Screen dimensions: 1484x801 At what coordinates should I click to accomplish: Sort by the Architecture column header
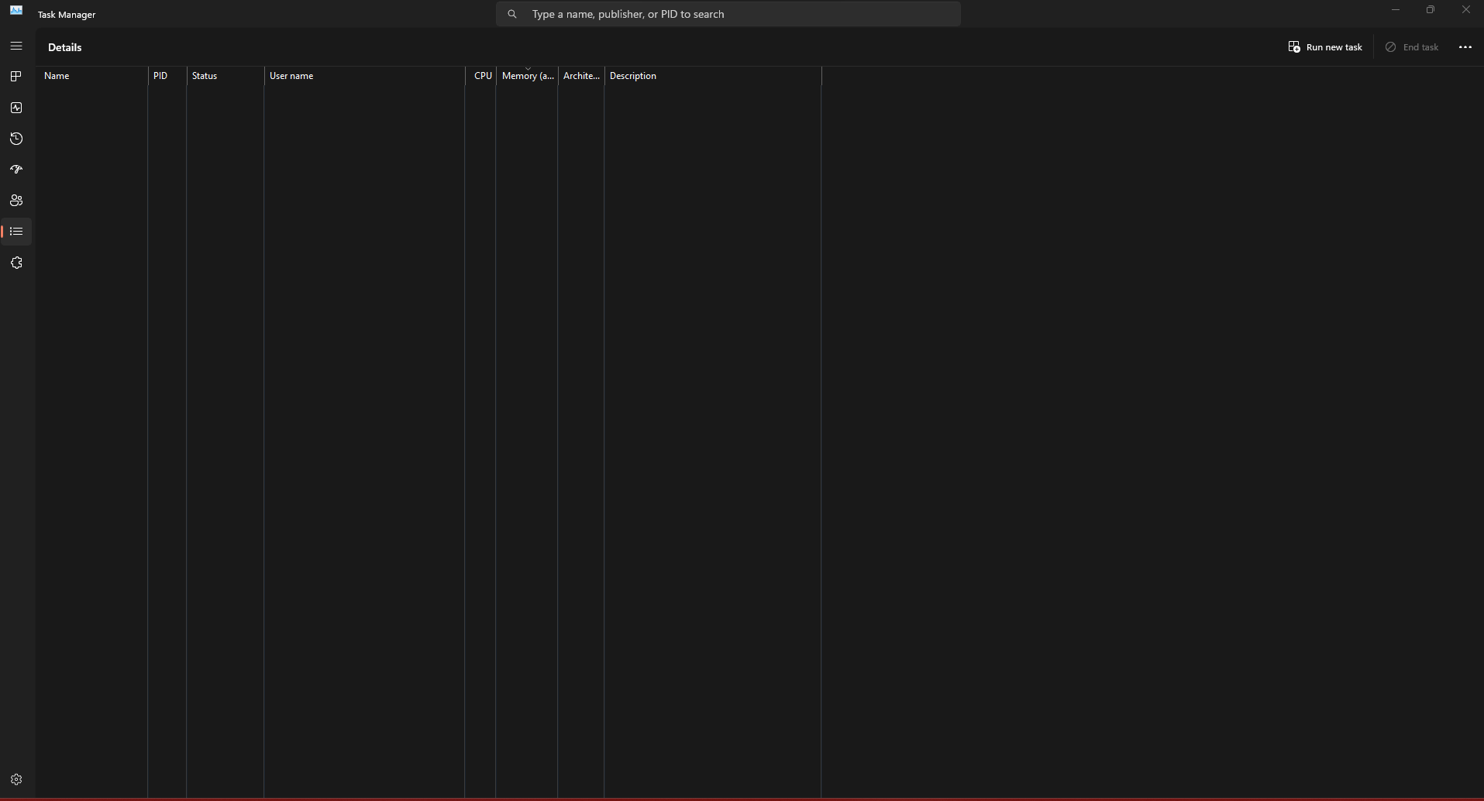[582, 76]
